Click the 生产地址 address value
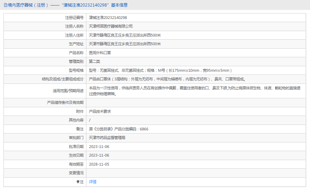This screenshot has width=310, height=188. click(125, 44)
